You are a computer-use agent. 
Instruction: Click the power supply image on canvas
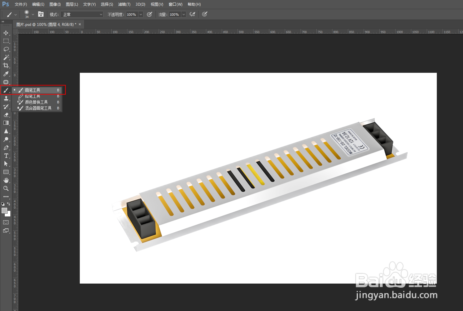(x=260, y=185)
